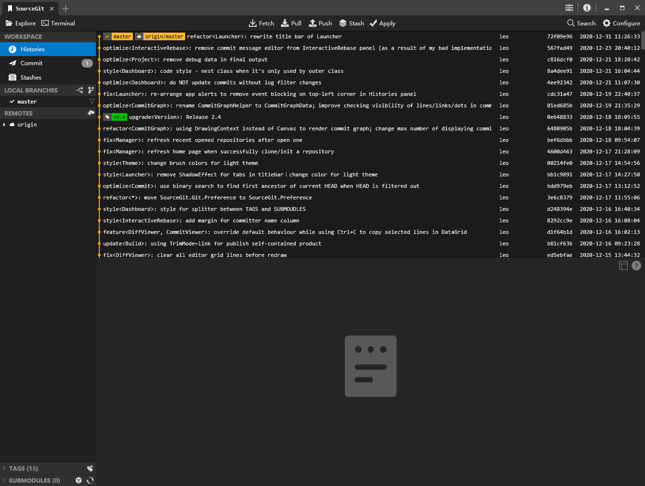The height and width of the screenshot is (486, 645).
Task: Open the help question-mark icon
Action: tap(636, 266)
